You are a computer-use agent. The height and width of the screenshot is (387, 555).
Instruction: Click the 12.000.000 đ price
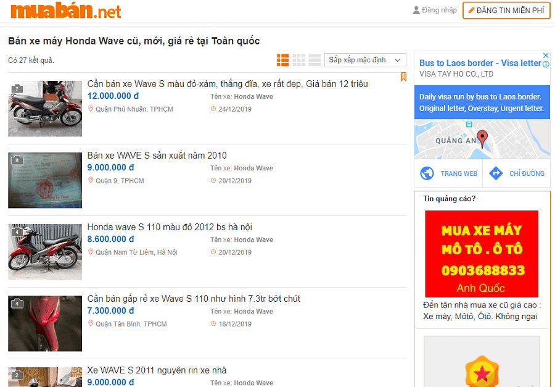[x=113, y=96]
